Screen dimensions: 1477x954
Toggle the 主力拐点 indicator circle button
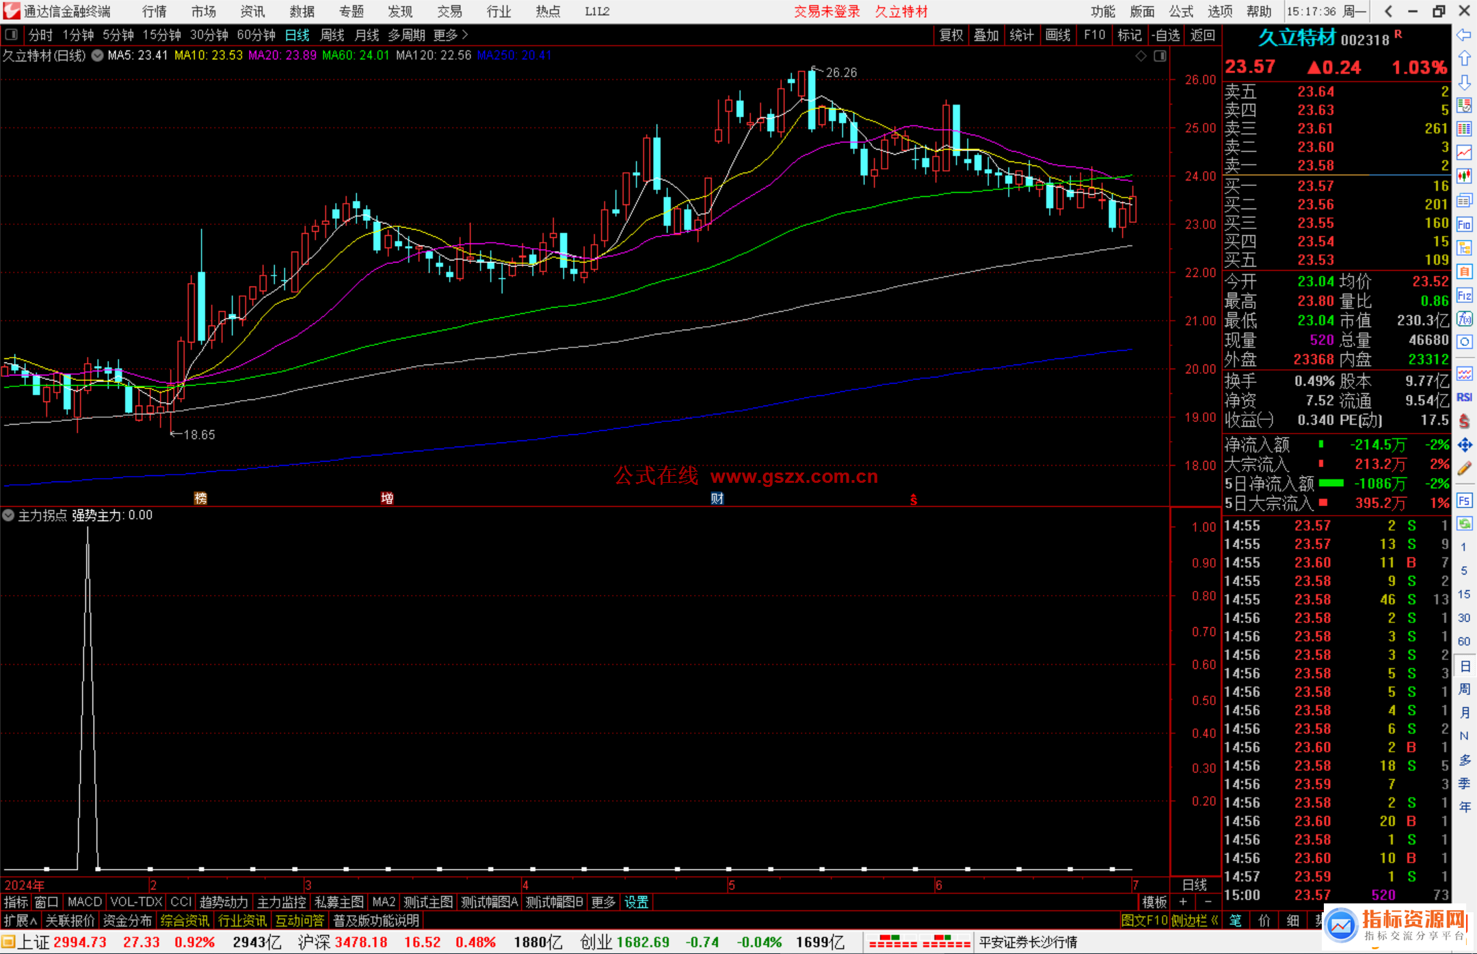pyautogui.click(x=8, y=515)
